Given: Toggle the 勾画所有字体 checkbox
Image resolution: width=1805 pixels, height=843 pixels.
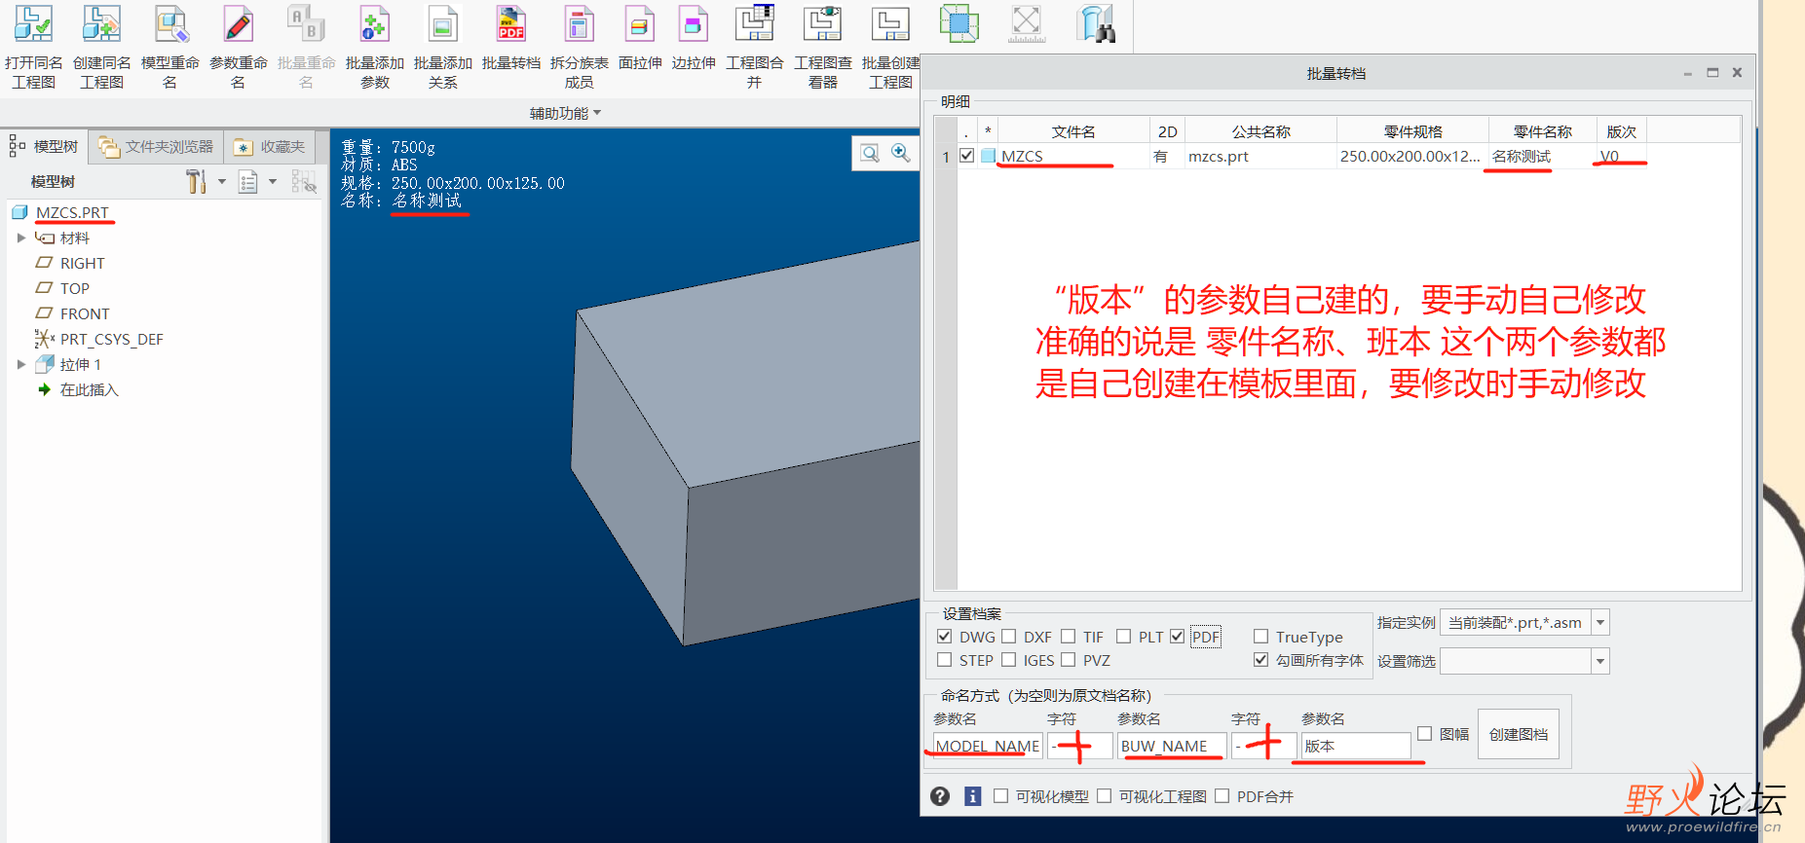Looking at the screenshot, I should pos(1261,660).
